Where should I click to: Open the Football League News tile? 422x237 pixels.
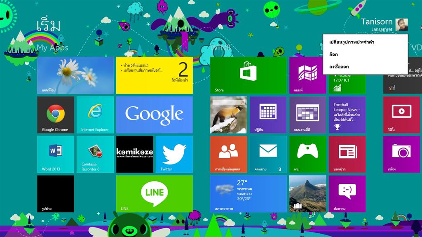(347, 115)
